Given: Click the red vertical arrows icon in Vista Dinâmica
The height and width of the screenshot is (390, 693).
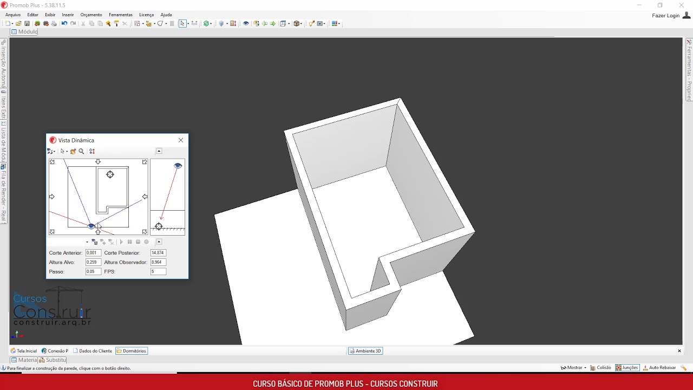Looking at the screenshot, I should point(92,151).
